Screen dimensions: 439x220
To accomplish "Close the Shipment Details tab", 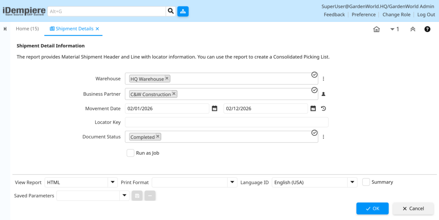I will pos(97,29).
